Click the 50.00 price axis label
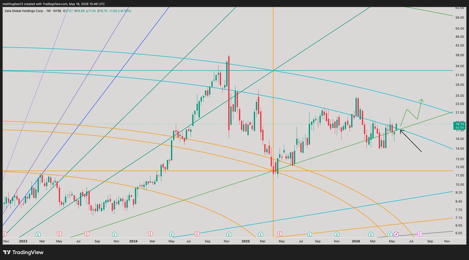Viewport: 469px width, 260px height. coord(459,28)
